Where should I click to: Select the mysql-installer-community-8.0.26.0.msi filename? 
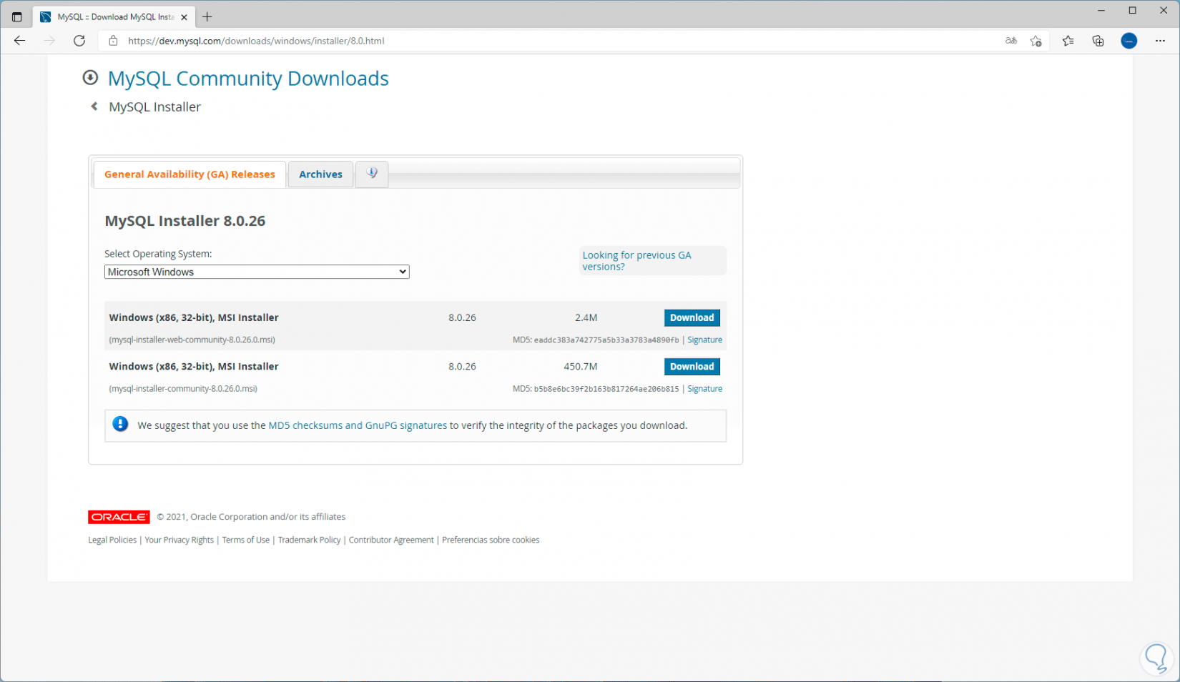pos(183,389)
